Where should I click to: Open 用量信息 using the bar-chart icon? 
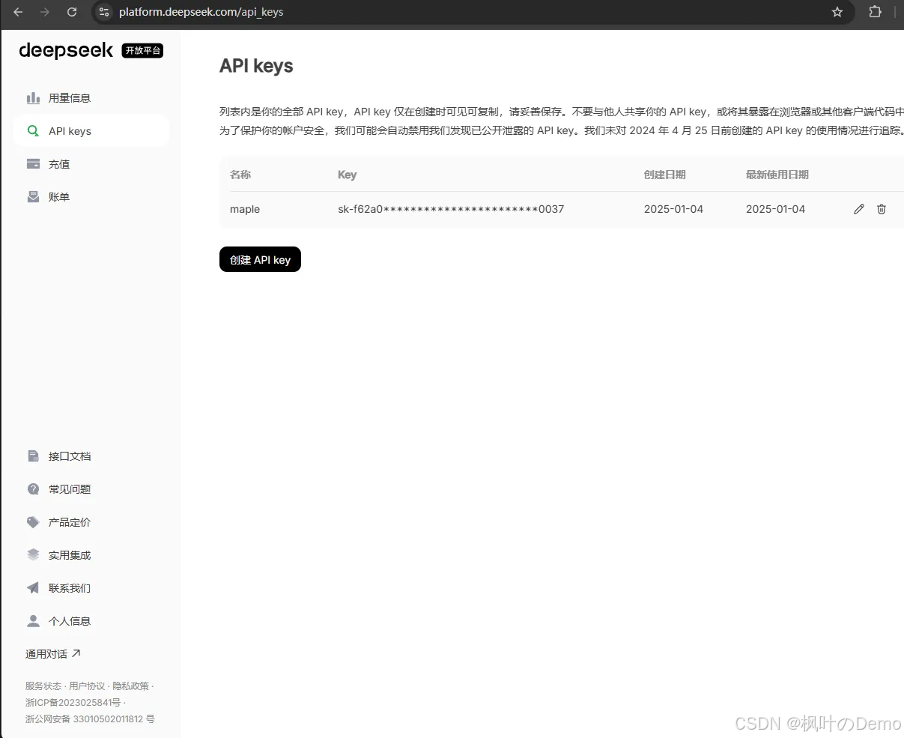pyautogui.click(x=33, y=97)
